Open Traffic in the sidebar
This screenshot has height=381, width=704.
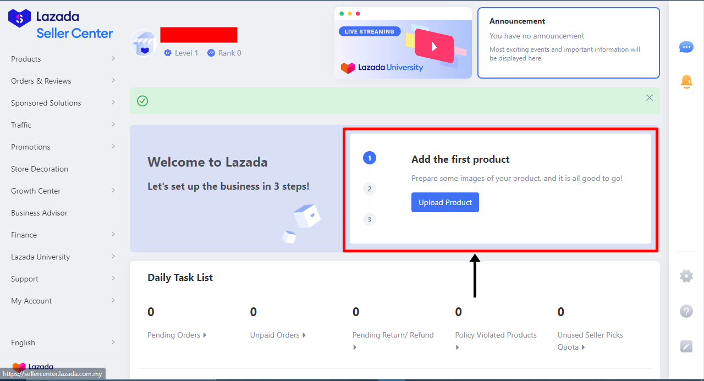21,125
